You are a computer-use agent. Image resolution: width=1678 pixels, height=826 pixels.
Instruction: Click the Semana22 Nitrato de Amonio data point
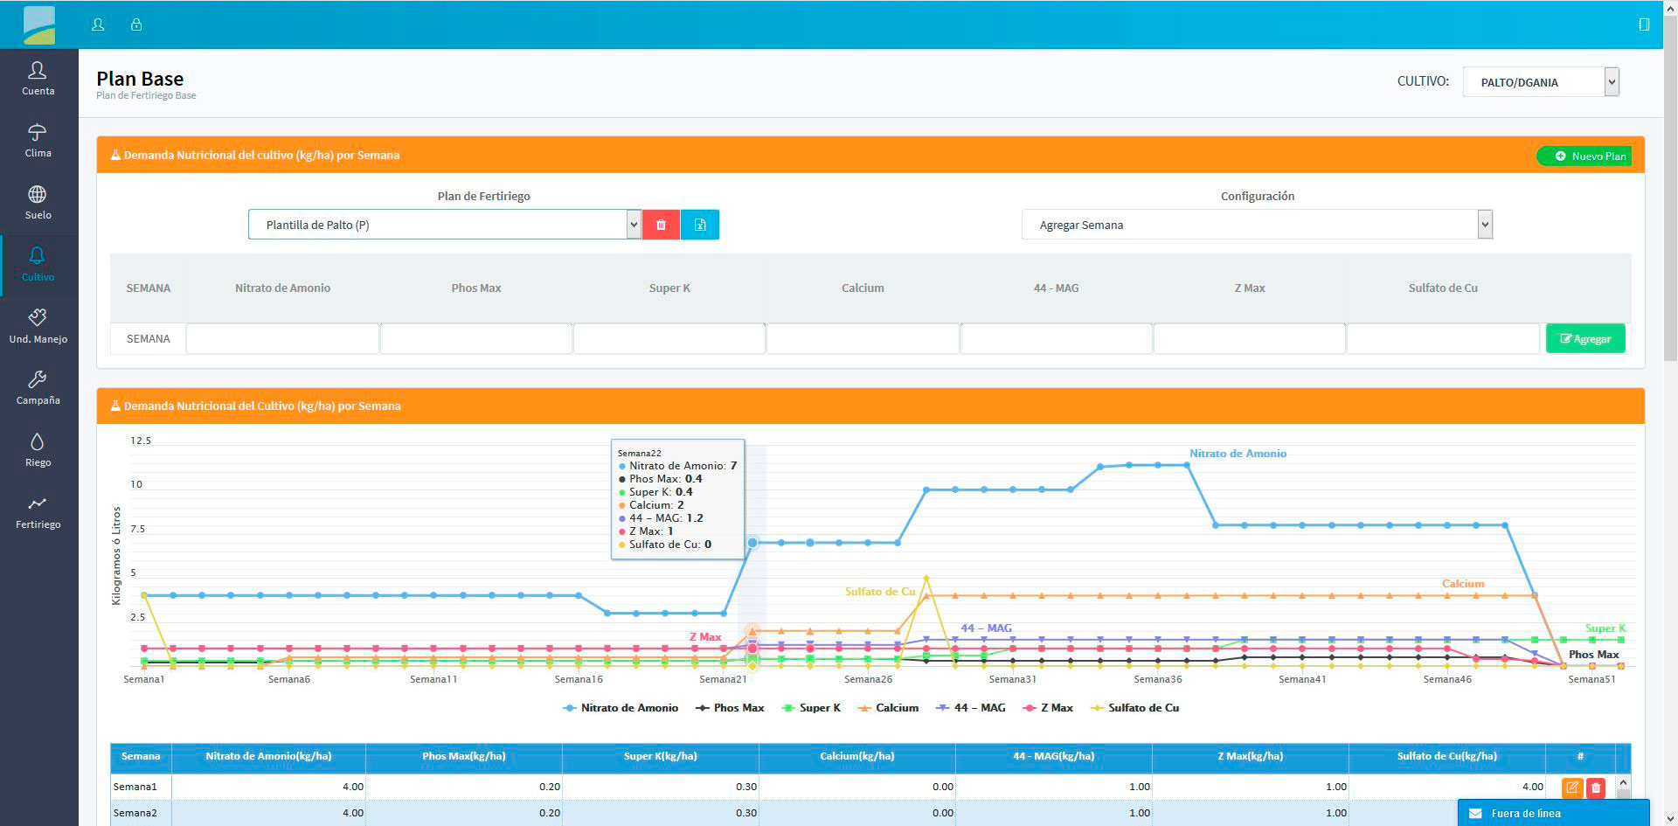point(752,543)
